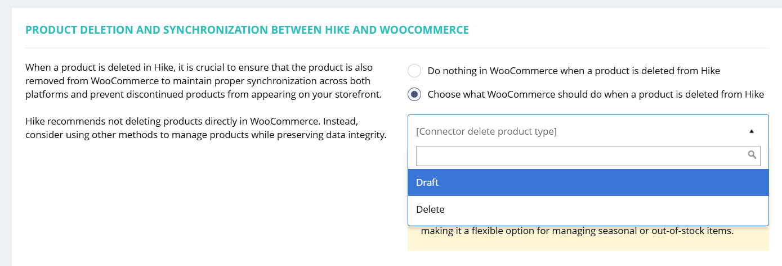
Task: Collapse dropdown using the black arrow
Action: (x=751, y=131)
